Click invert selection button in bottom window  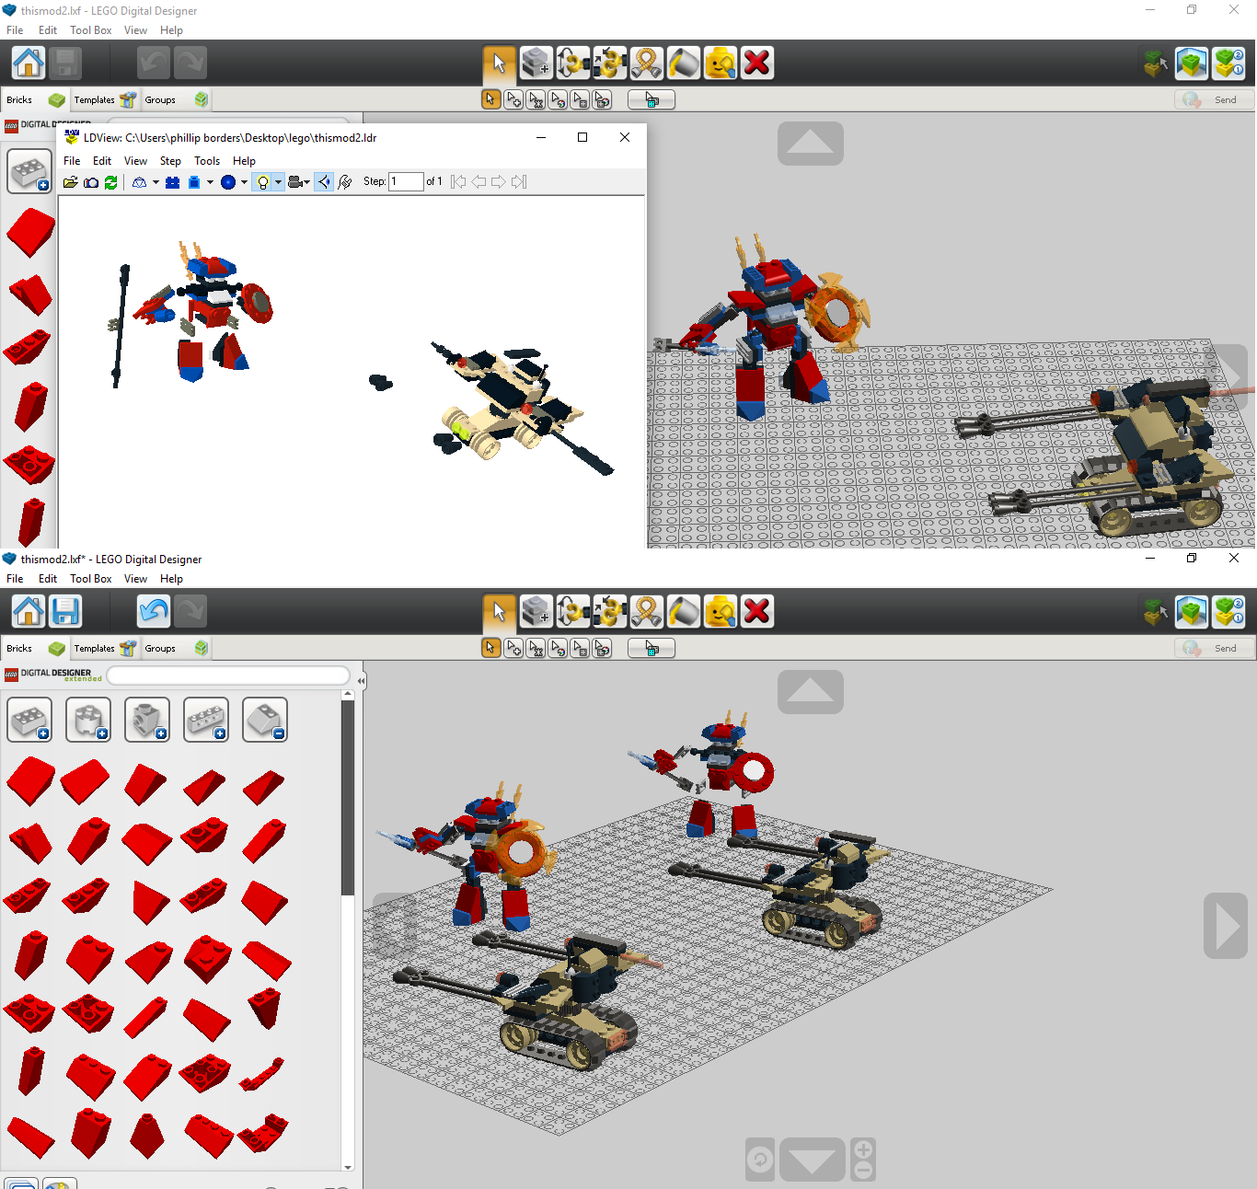point(652,648)
